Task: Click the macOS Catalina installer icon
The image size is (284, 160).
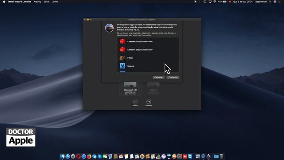Action: click(x=109, y=28)
